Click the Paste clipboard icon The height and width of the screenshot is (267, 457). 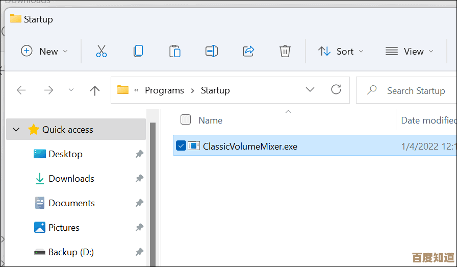click(x=175, y=51)
